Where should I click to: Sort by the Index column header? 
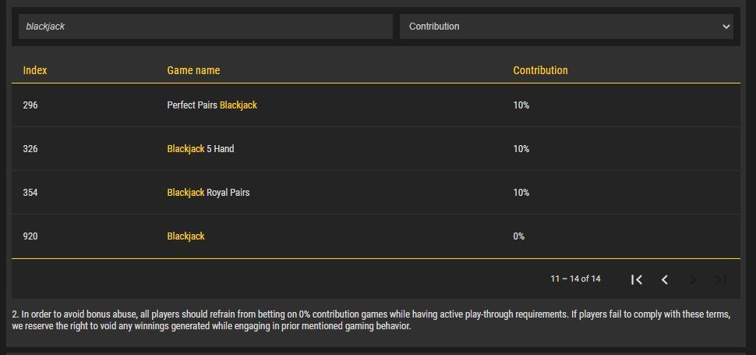coord(35,70)
